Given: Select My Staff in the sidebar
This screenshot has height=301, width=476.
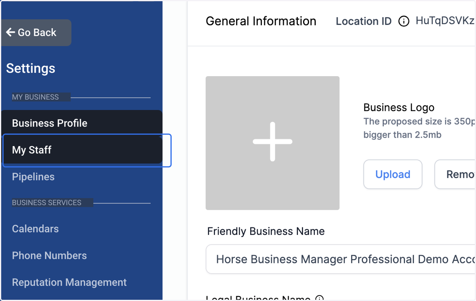Looking at the screenshot, I should tap(82, 150).
